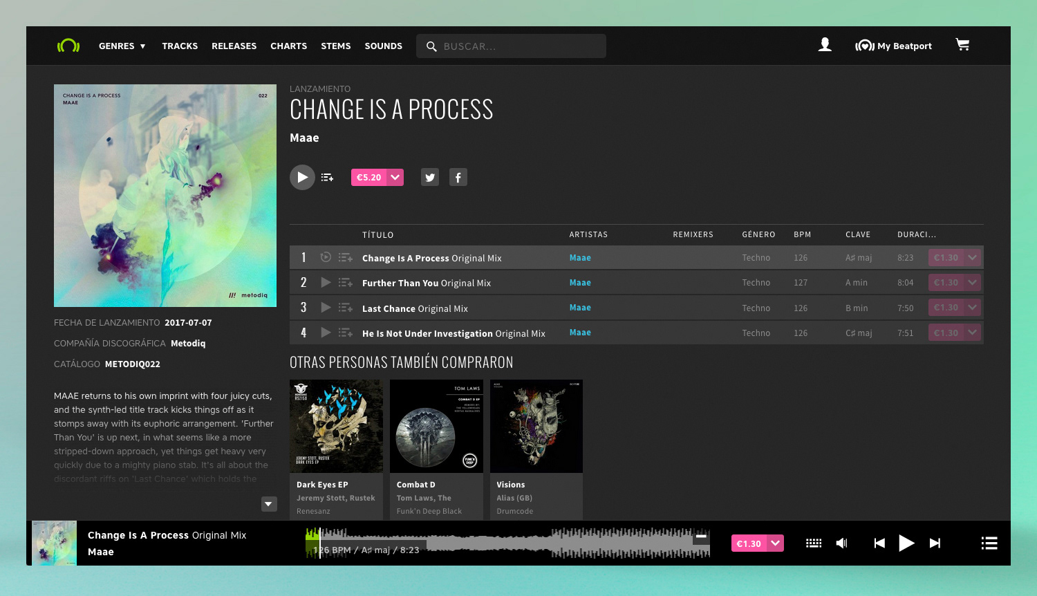Click the player's main play button
Viewport: 1037px width, 596px height.
tap(906, 543)
